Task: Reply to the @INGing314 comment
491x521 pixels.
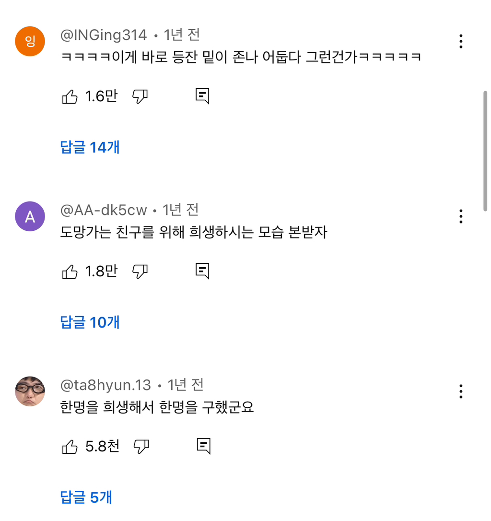Action: click(x=203, y=96)
